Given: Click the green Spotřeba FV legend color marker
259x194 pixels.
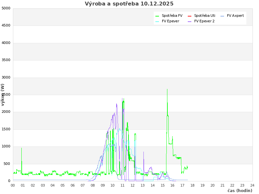Looking at the screenshot, I should click(157, 16).
